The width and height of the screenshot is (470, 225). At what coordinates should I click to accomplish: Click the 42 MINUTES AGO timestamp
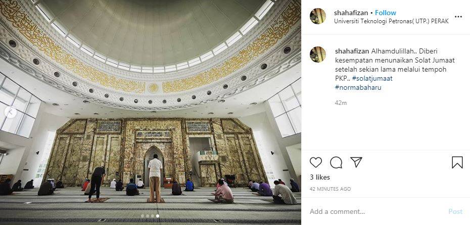pos(331,189)
